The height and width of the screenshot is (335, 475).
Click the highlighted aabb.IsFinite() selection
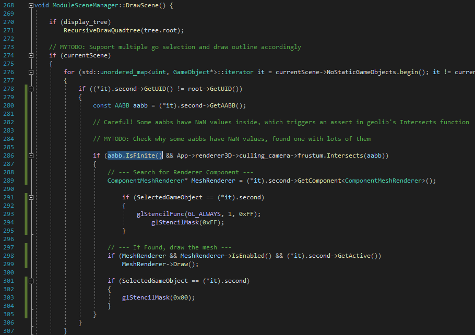[135, 155]
